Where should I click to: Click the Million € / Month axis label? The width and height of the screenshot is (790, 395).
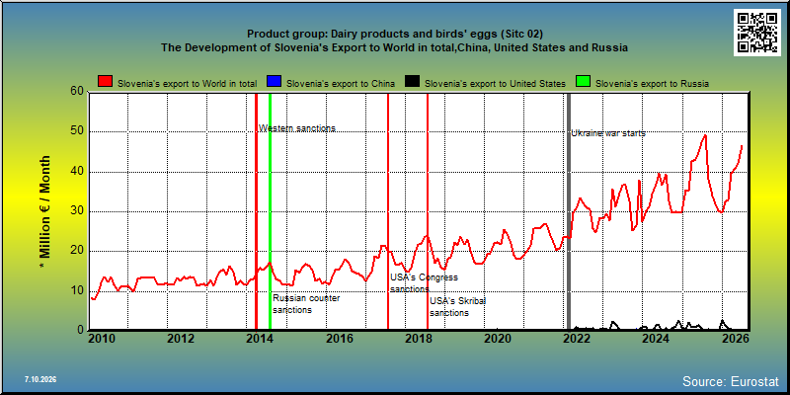coord(45,212)
